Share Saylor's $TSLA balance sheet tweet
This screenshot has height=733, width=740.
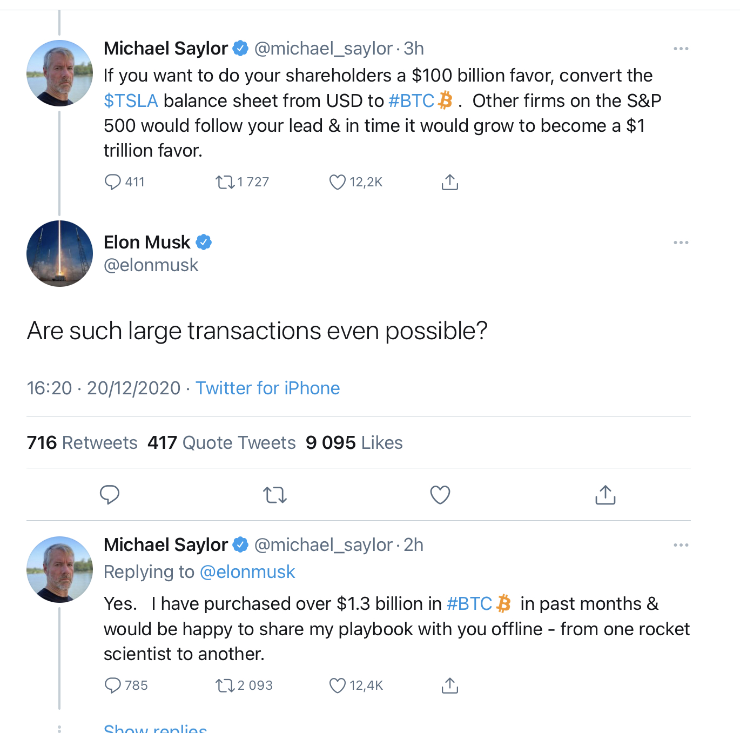449,182
